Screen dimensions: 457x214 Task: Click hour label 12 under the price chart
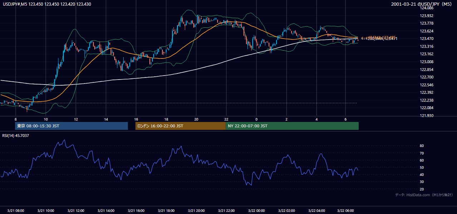pyautogui.click(x=76, y=119)
